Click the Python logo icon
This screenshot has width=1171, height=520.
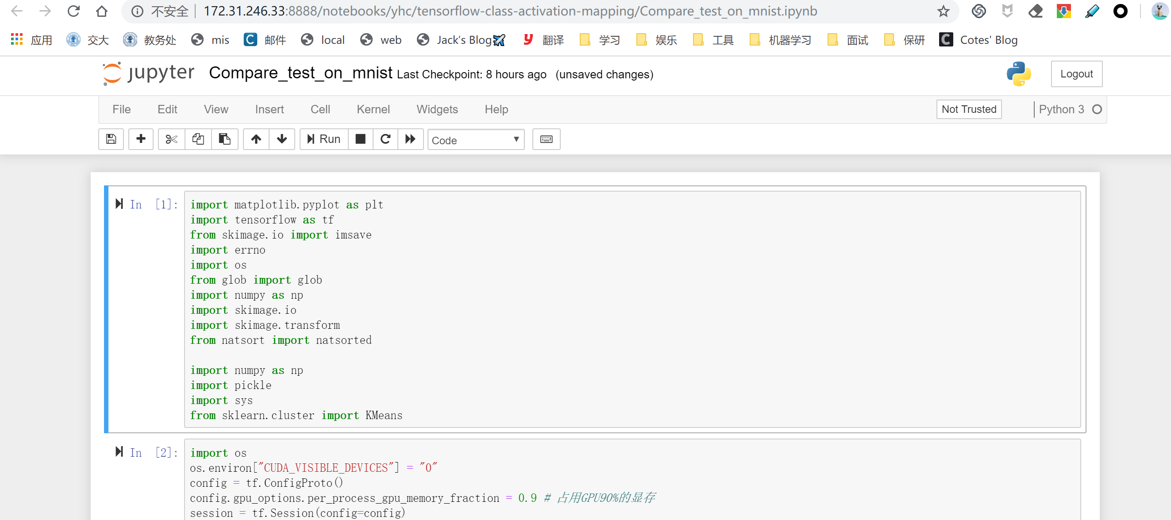pos(1018,73)
